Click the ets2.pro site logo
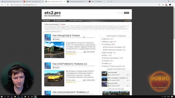The height and width of the screenshot is (98, 175). coord(52,14)
